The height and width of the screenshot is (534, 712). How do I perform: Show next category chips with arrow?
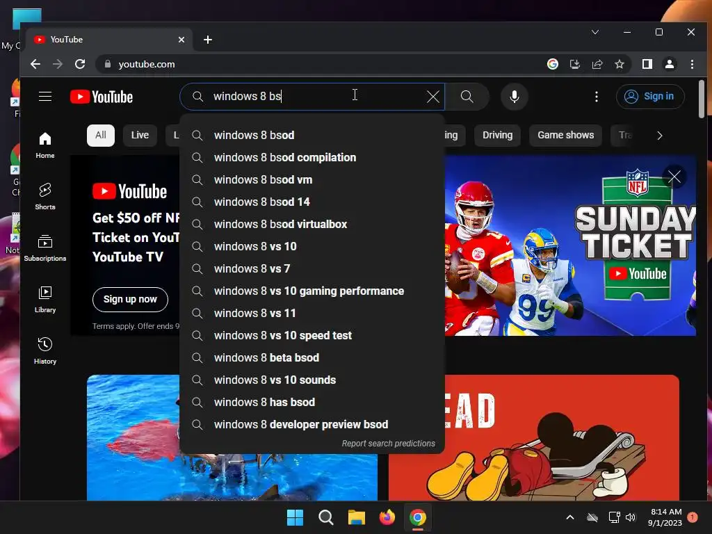[x=660, y=136]
